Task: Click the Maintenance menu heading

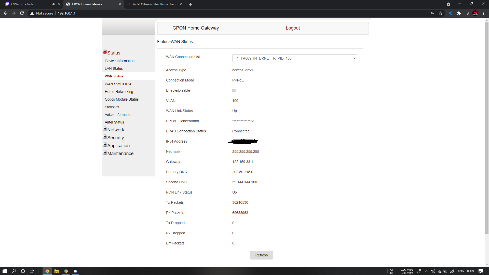Action: (x=120, y=154)
